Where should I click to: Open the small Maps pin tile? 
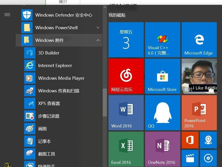pos(208,140)
